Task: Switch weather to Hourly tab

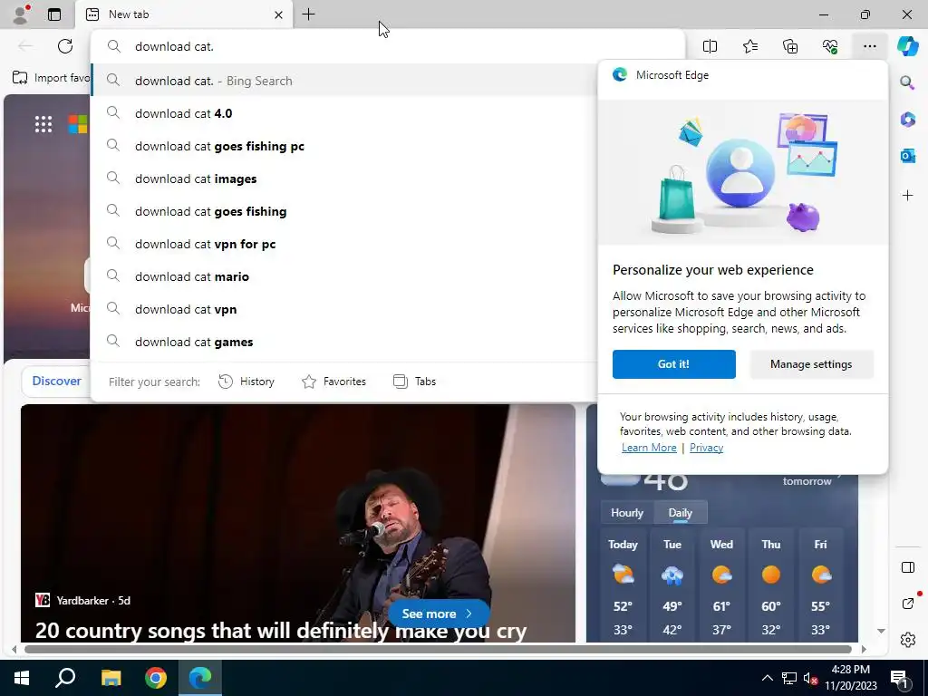Action: click(627, 513)
